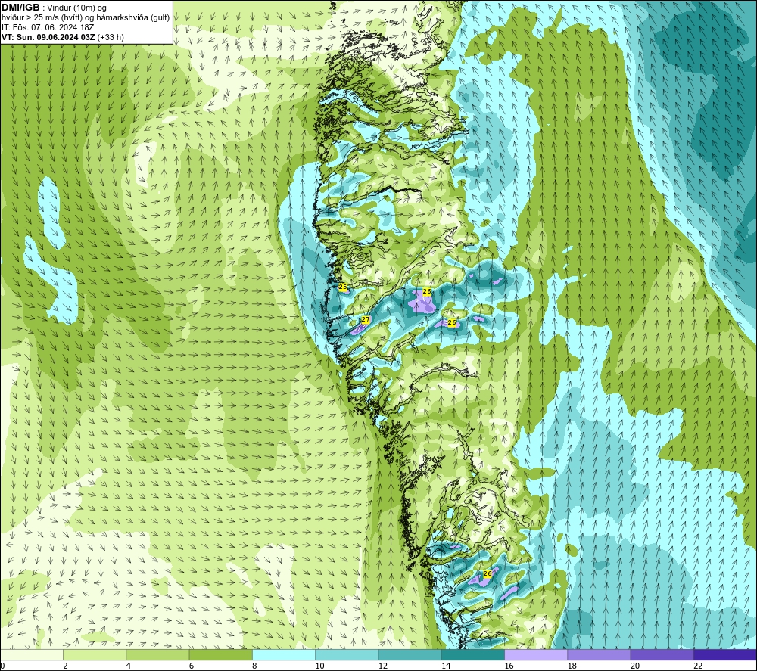The image size is (757, 671).
Task: Pick the 6–8 m/s dark green swatch
Action: (220, 654)
